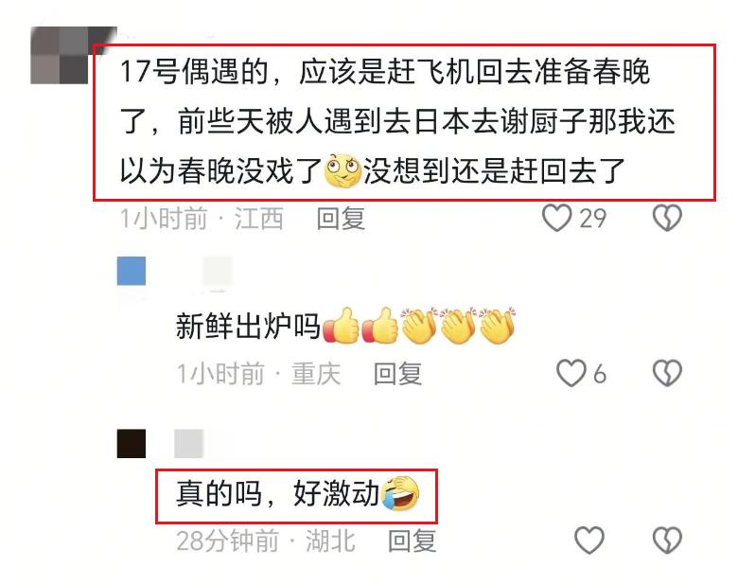Reply to the 湖北 comment via 回复
Viewport: 755px width, 585px height.
[413, 541]
